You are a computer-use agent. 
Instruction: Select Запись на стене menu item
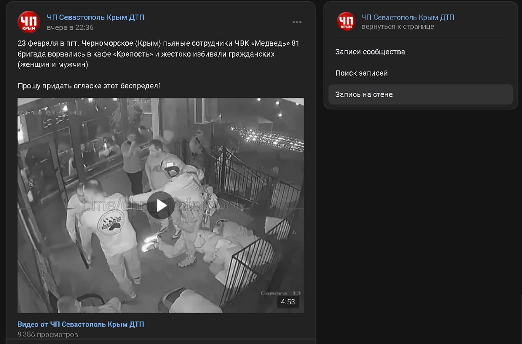(421, 94)
